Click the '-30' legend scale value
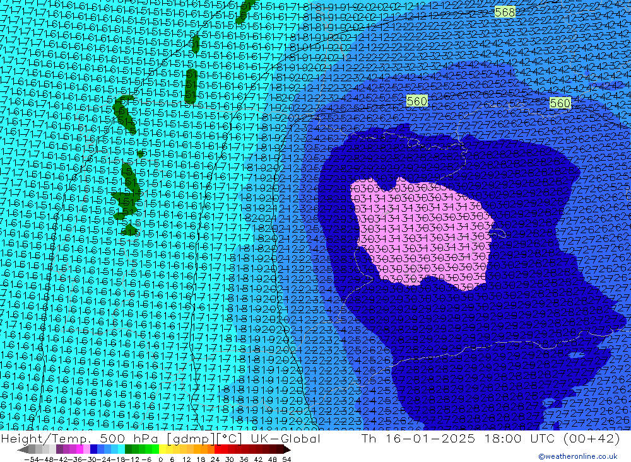The height and width of the screenshot is (462, 631). (90, 459)
